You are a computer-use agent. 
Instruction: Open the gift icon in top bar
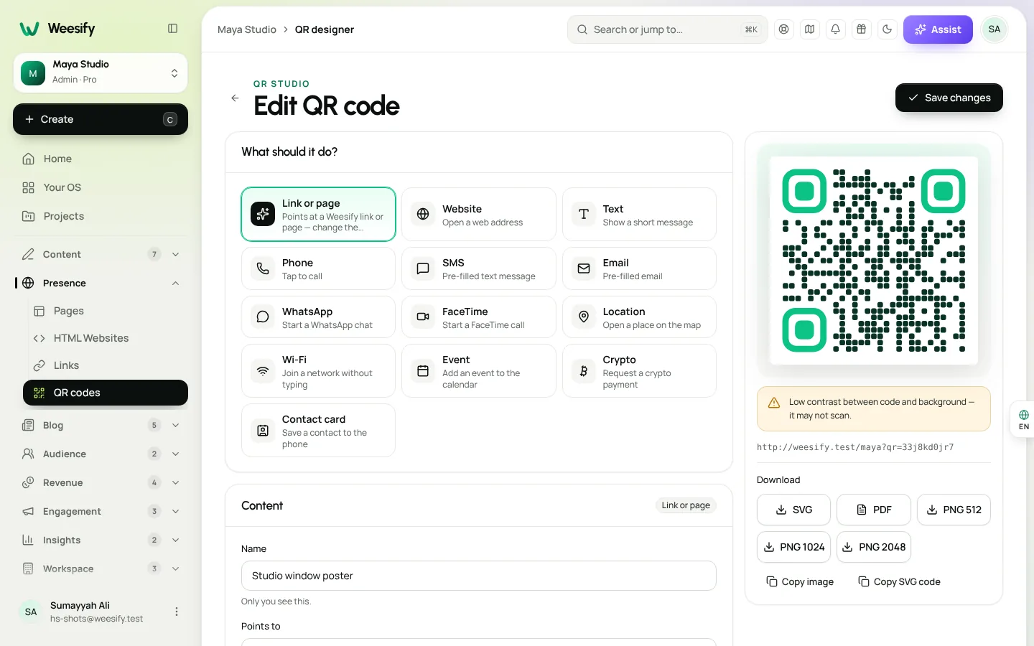(862, 29)
